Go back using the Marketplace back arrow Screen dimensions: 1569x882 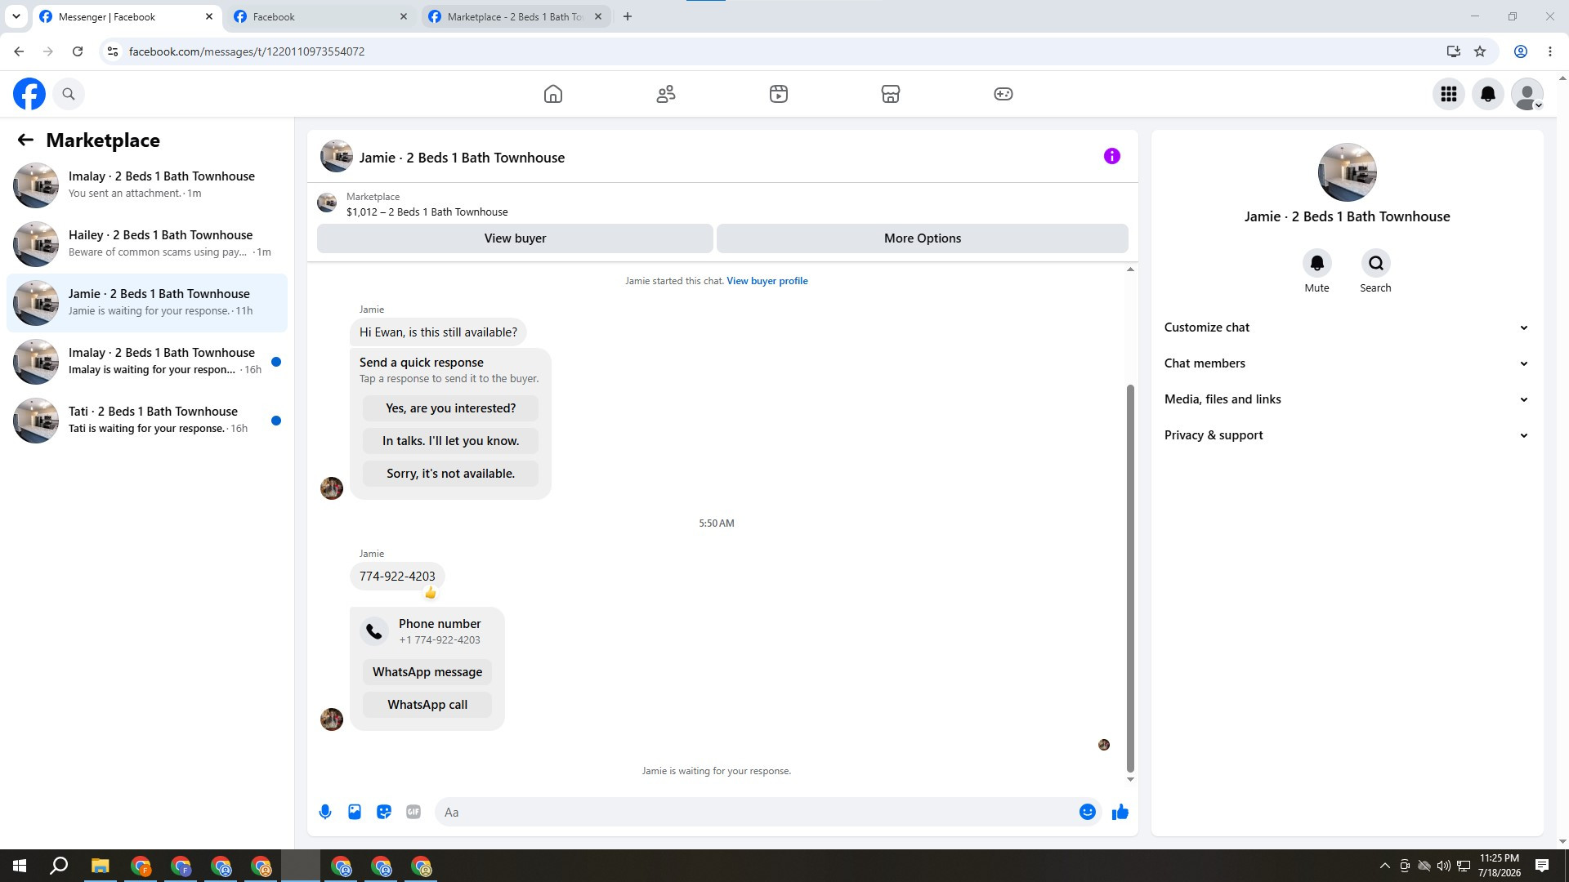tap(25, 140)
